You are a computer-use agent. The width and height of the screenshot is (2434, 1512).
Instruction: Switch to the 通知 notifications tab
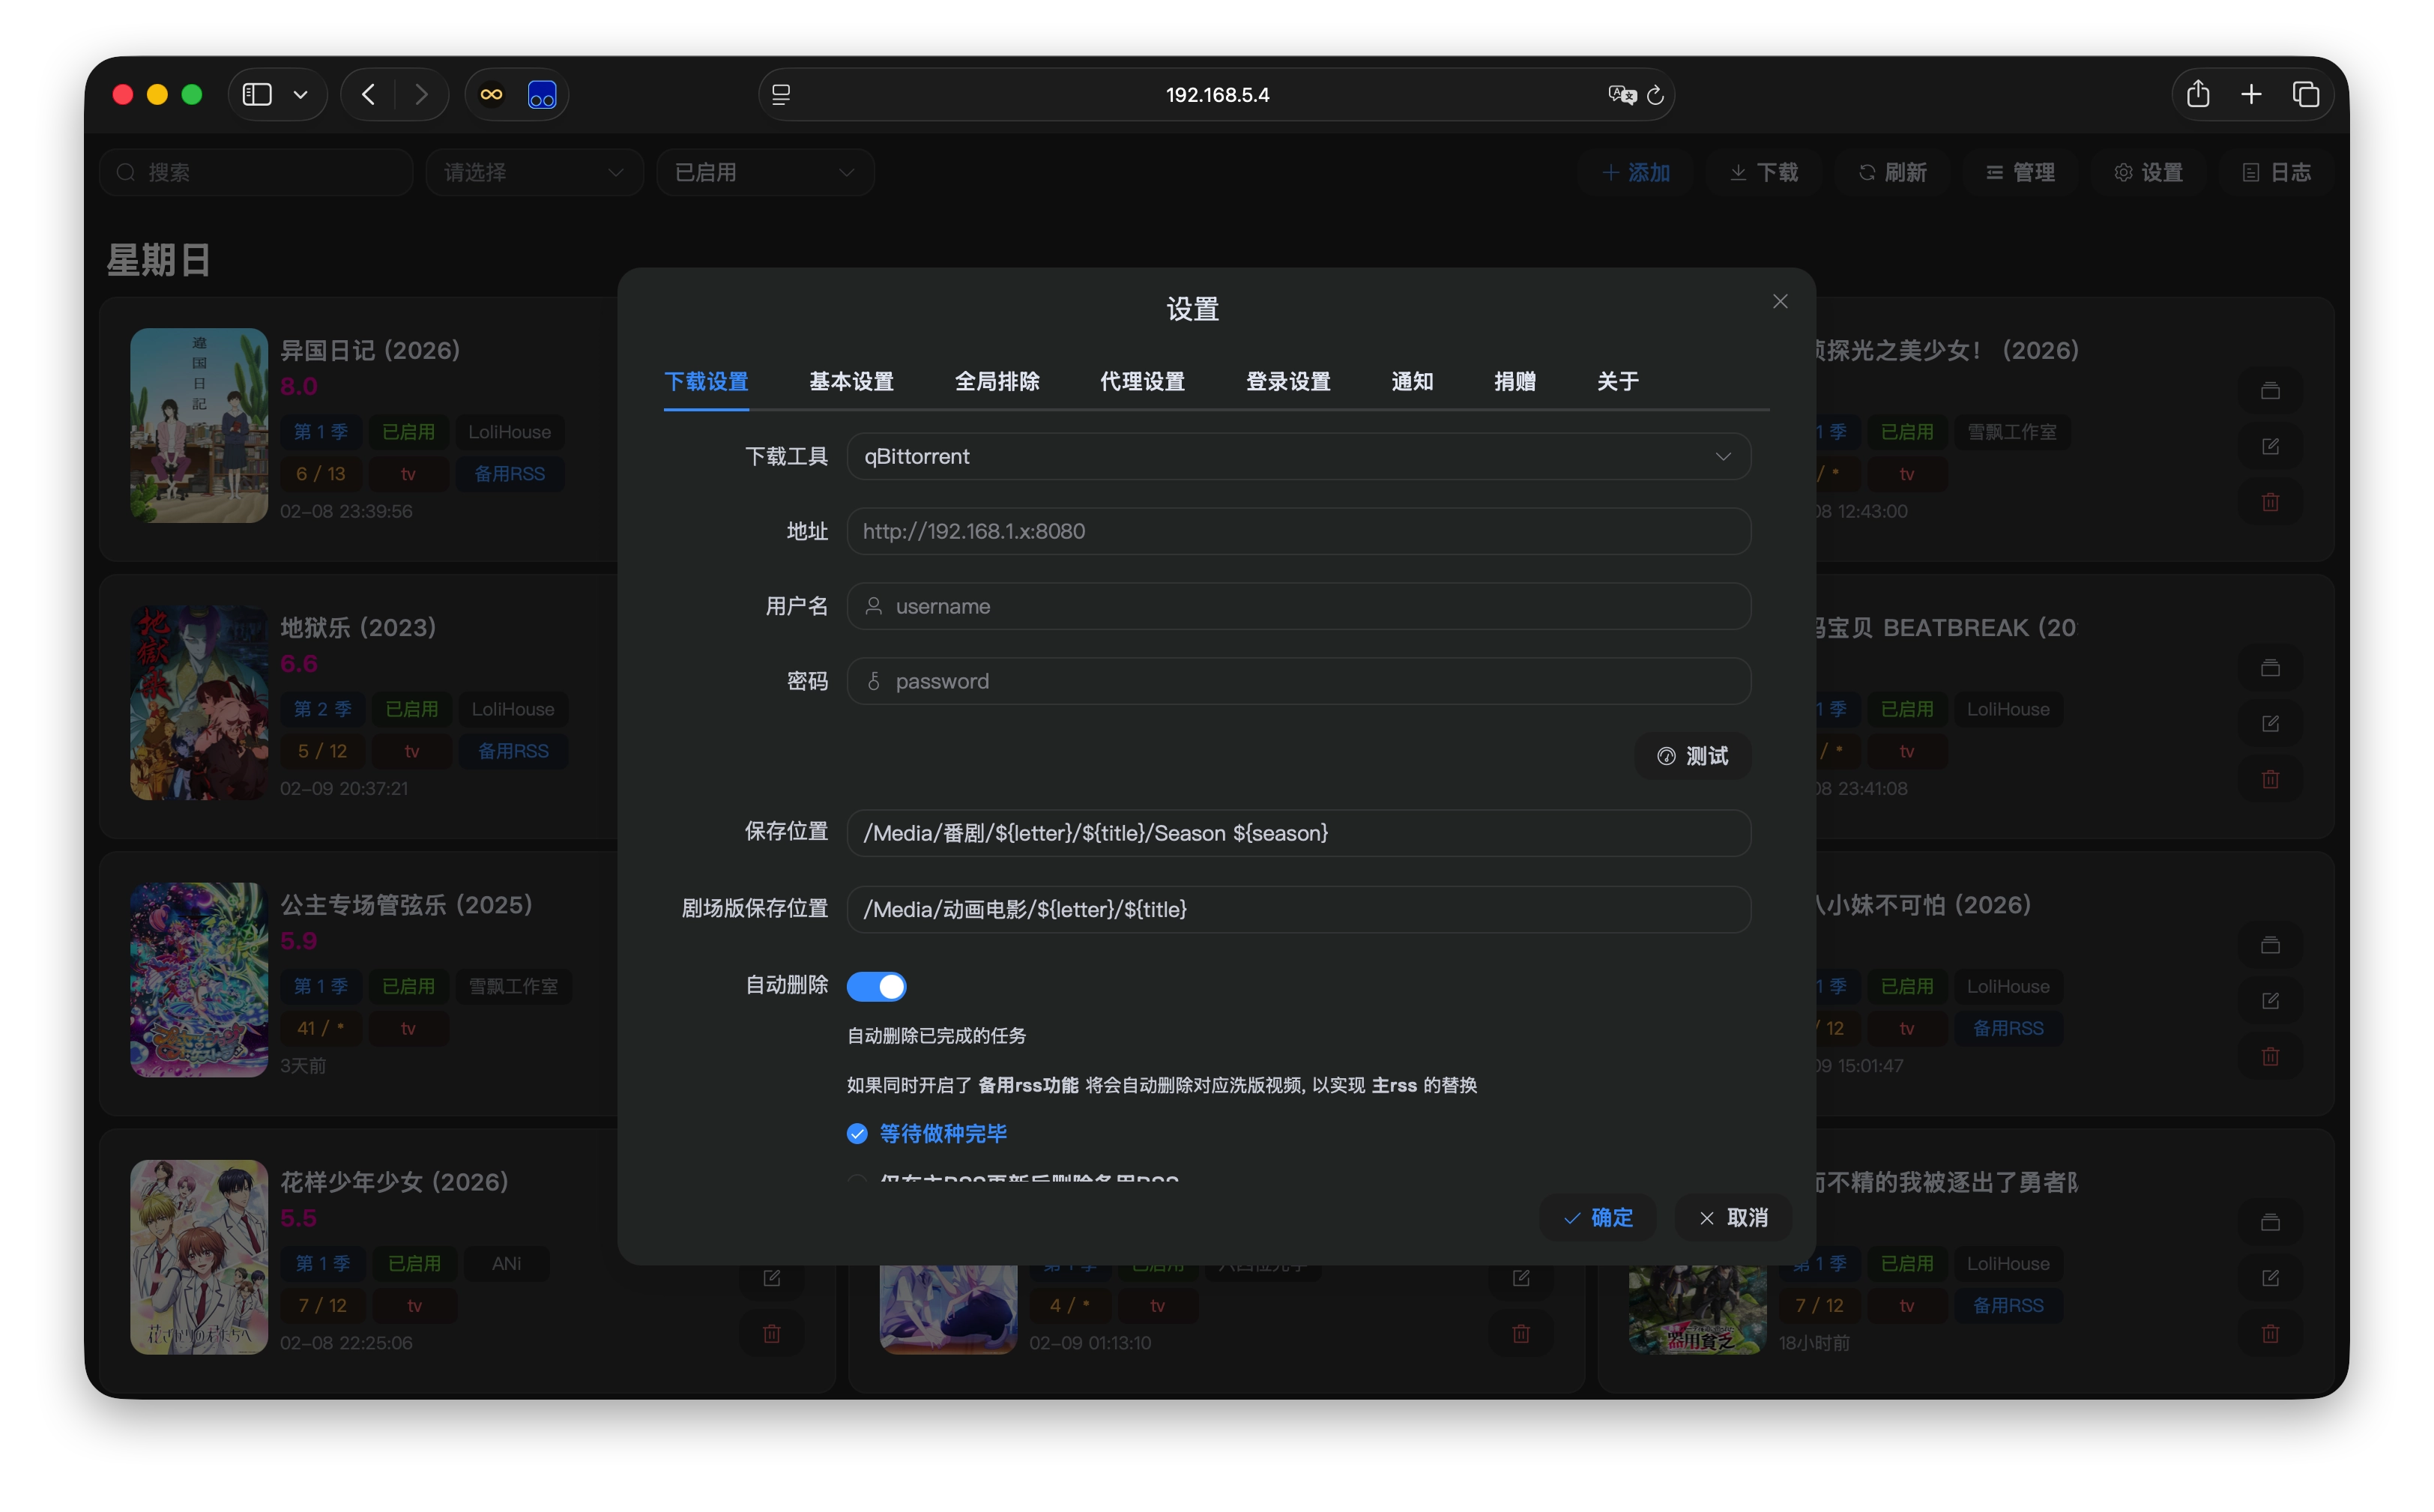[x=1412, y=381]
